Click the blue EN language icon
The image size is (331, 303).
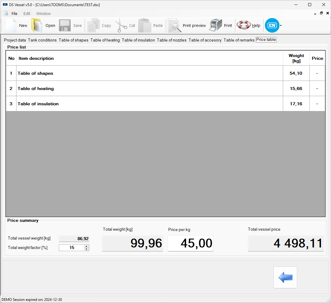pos(272,25)
